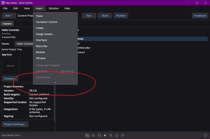Open the log list lines icon
Screen dimensions: 210x139
point(123,135)
